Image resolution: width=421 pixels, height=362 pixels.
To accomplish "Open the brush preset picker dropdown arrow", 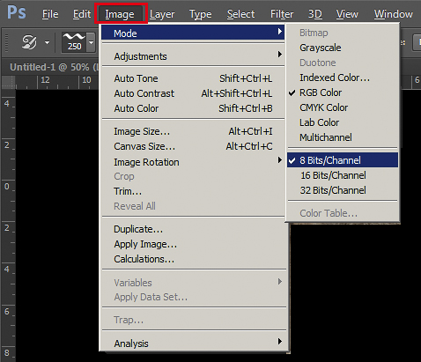I will pos(92,42).
